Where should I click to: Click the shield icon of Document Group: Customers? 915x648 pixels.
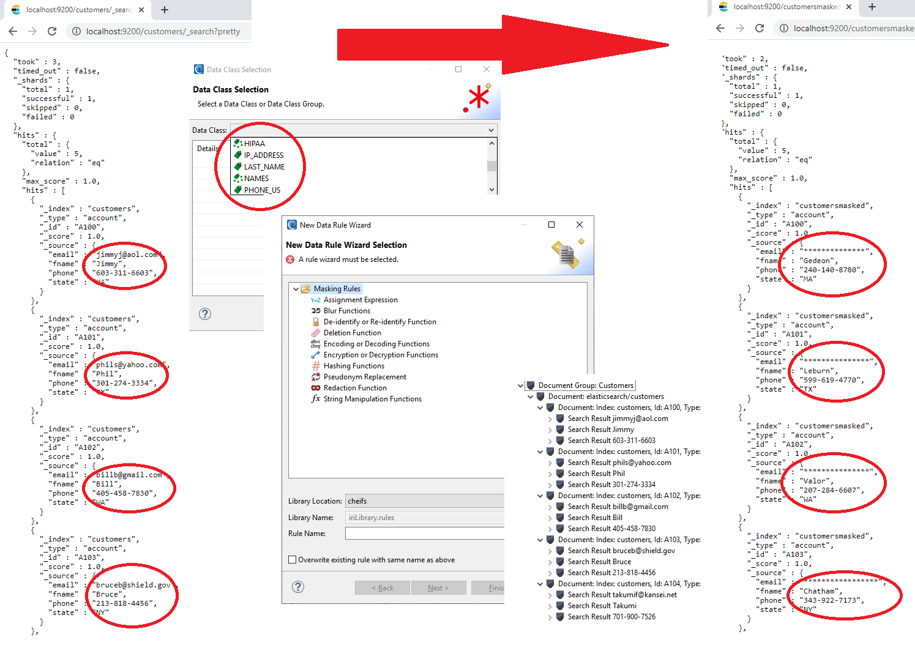pos(531,385)
